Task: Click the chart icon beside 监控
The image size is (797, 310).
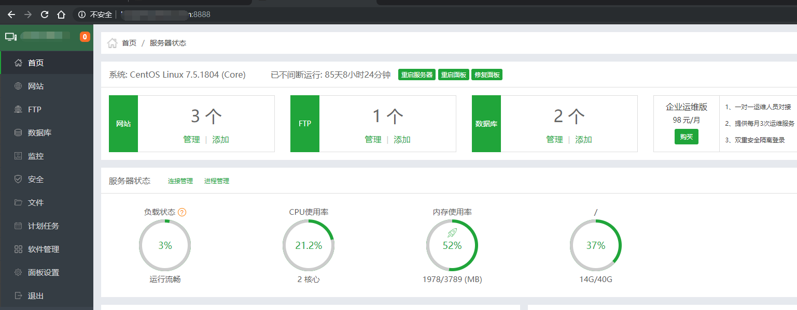Action: pos(18,156)
